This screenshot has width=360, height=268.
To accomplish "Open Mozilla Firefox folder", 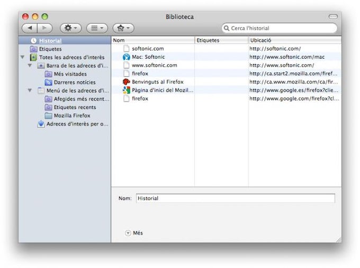I will [x=72, y=115].
